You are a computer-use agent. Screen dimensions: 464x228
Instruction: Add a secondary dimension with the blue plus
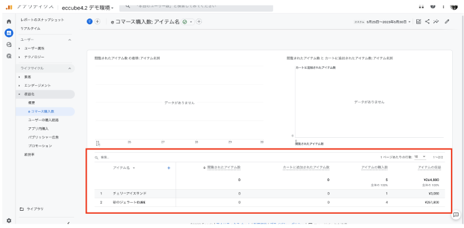pos(169,167)
